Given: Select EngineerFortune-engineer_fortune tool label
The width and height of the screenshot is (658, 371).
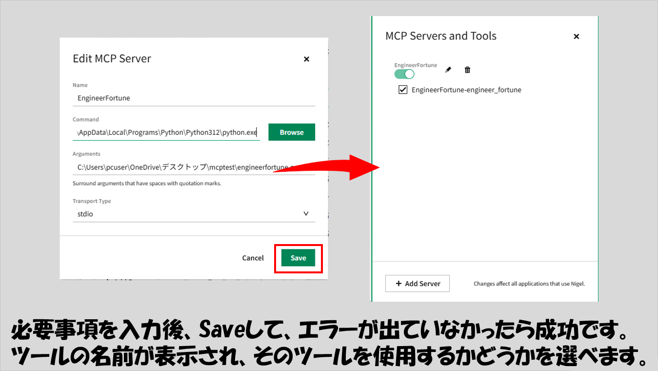Looking at the screenshot, I should pyautogui.click(x=466, y=90).
